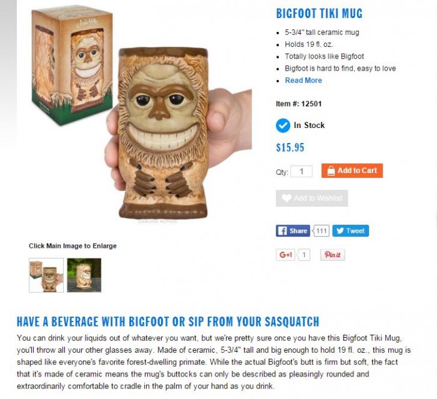Image resolution: width=437 pixels, height=399 pixels.
Task: Add the Bigfoot Tiki Mug to cart
Action: (352, 170)
